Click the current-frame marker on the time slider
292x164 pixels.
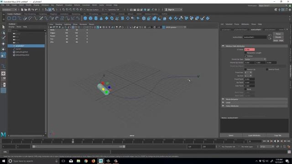coord(73,141)
